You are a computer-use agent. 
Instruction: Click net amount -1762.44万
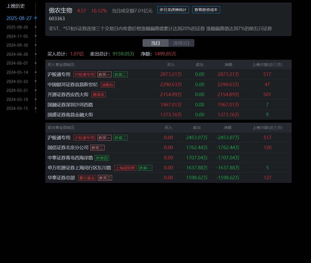pyautogui.click(x=228, y=148)
